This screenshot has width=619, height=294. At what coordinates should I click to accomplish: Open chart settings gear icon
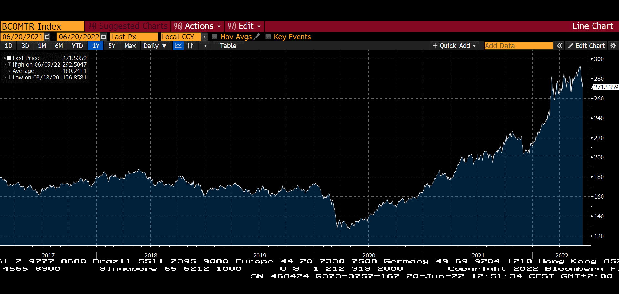613,46
